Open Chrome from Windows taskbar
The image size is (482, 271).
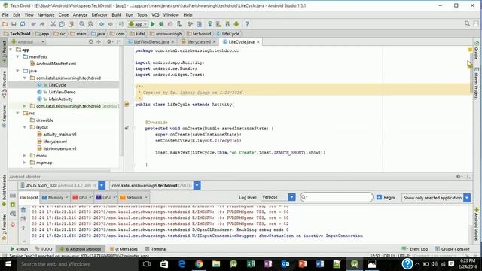(x=199, y=264)
